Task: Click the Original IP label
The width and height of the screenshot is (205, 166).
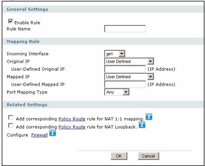Action: pos(18,61)
